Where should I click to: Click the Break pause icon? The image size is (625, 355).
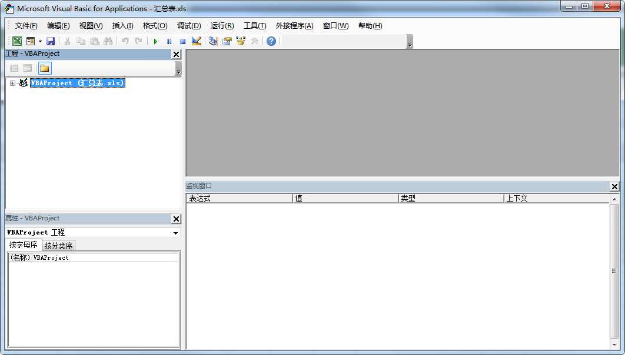[x=169, y=41]
